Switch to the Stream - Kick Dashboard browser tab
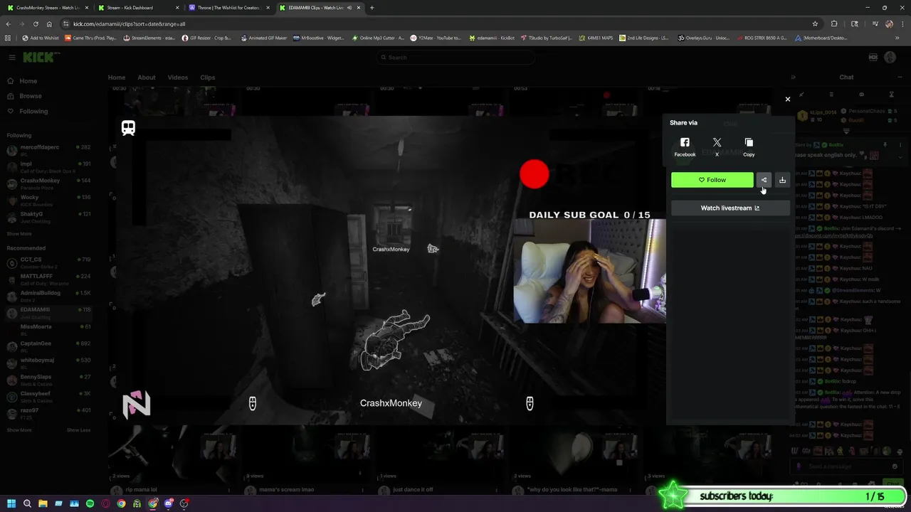This screenshot has width=911, height=512. [138, 8]
